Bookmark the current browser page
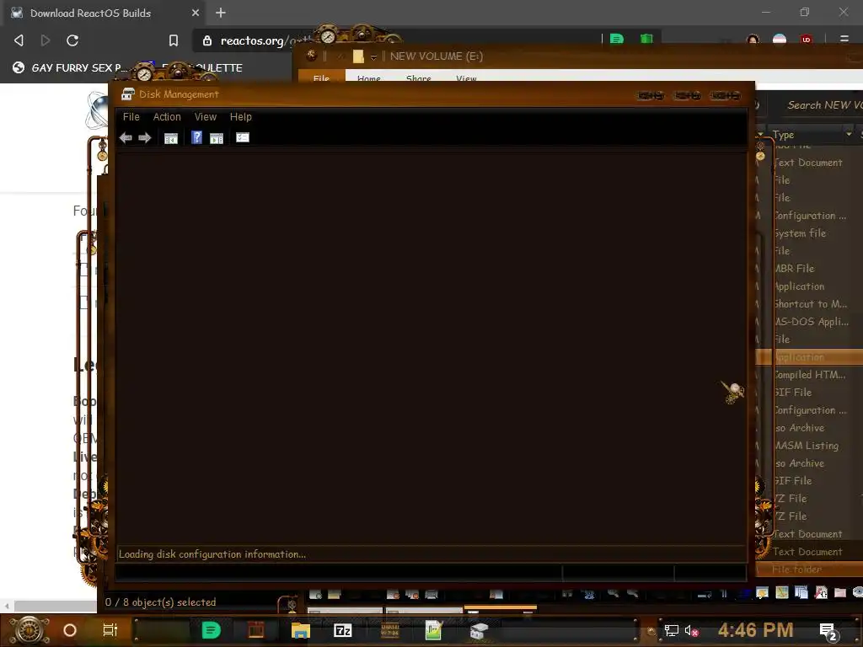The height and width of the screenshot is (647, 863). click(x=174, y=40)
